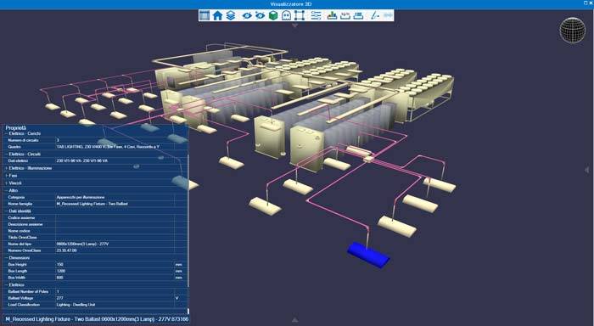Viewport: 594px width, 326px height.
Task: Select the Descrizione assieme row
Action: click(x=95, y=224)
